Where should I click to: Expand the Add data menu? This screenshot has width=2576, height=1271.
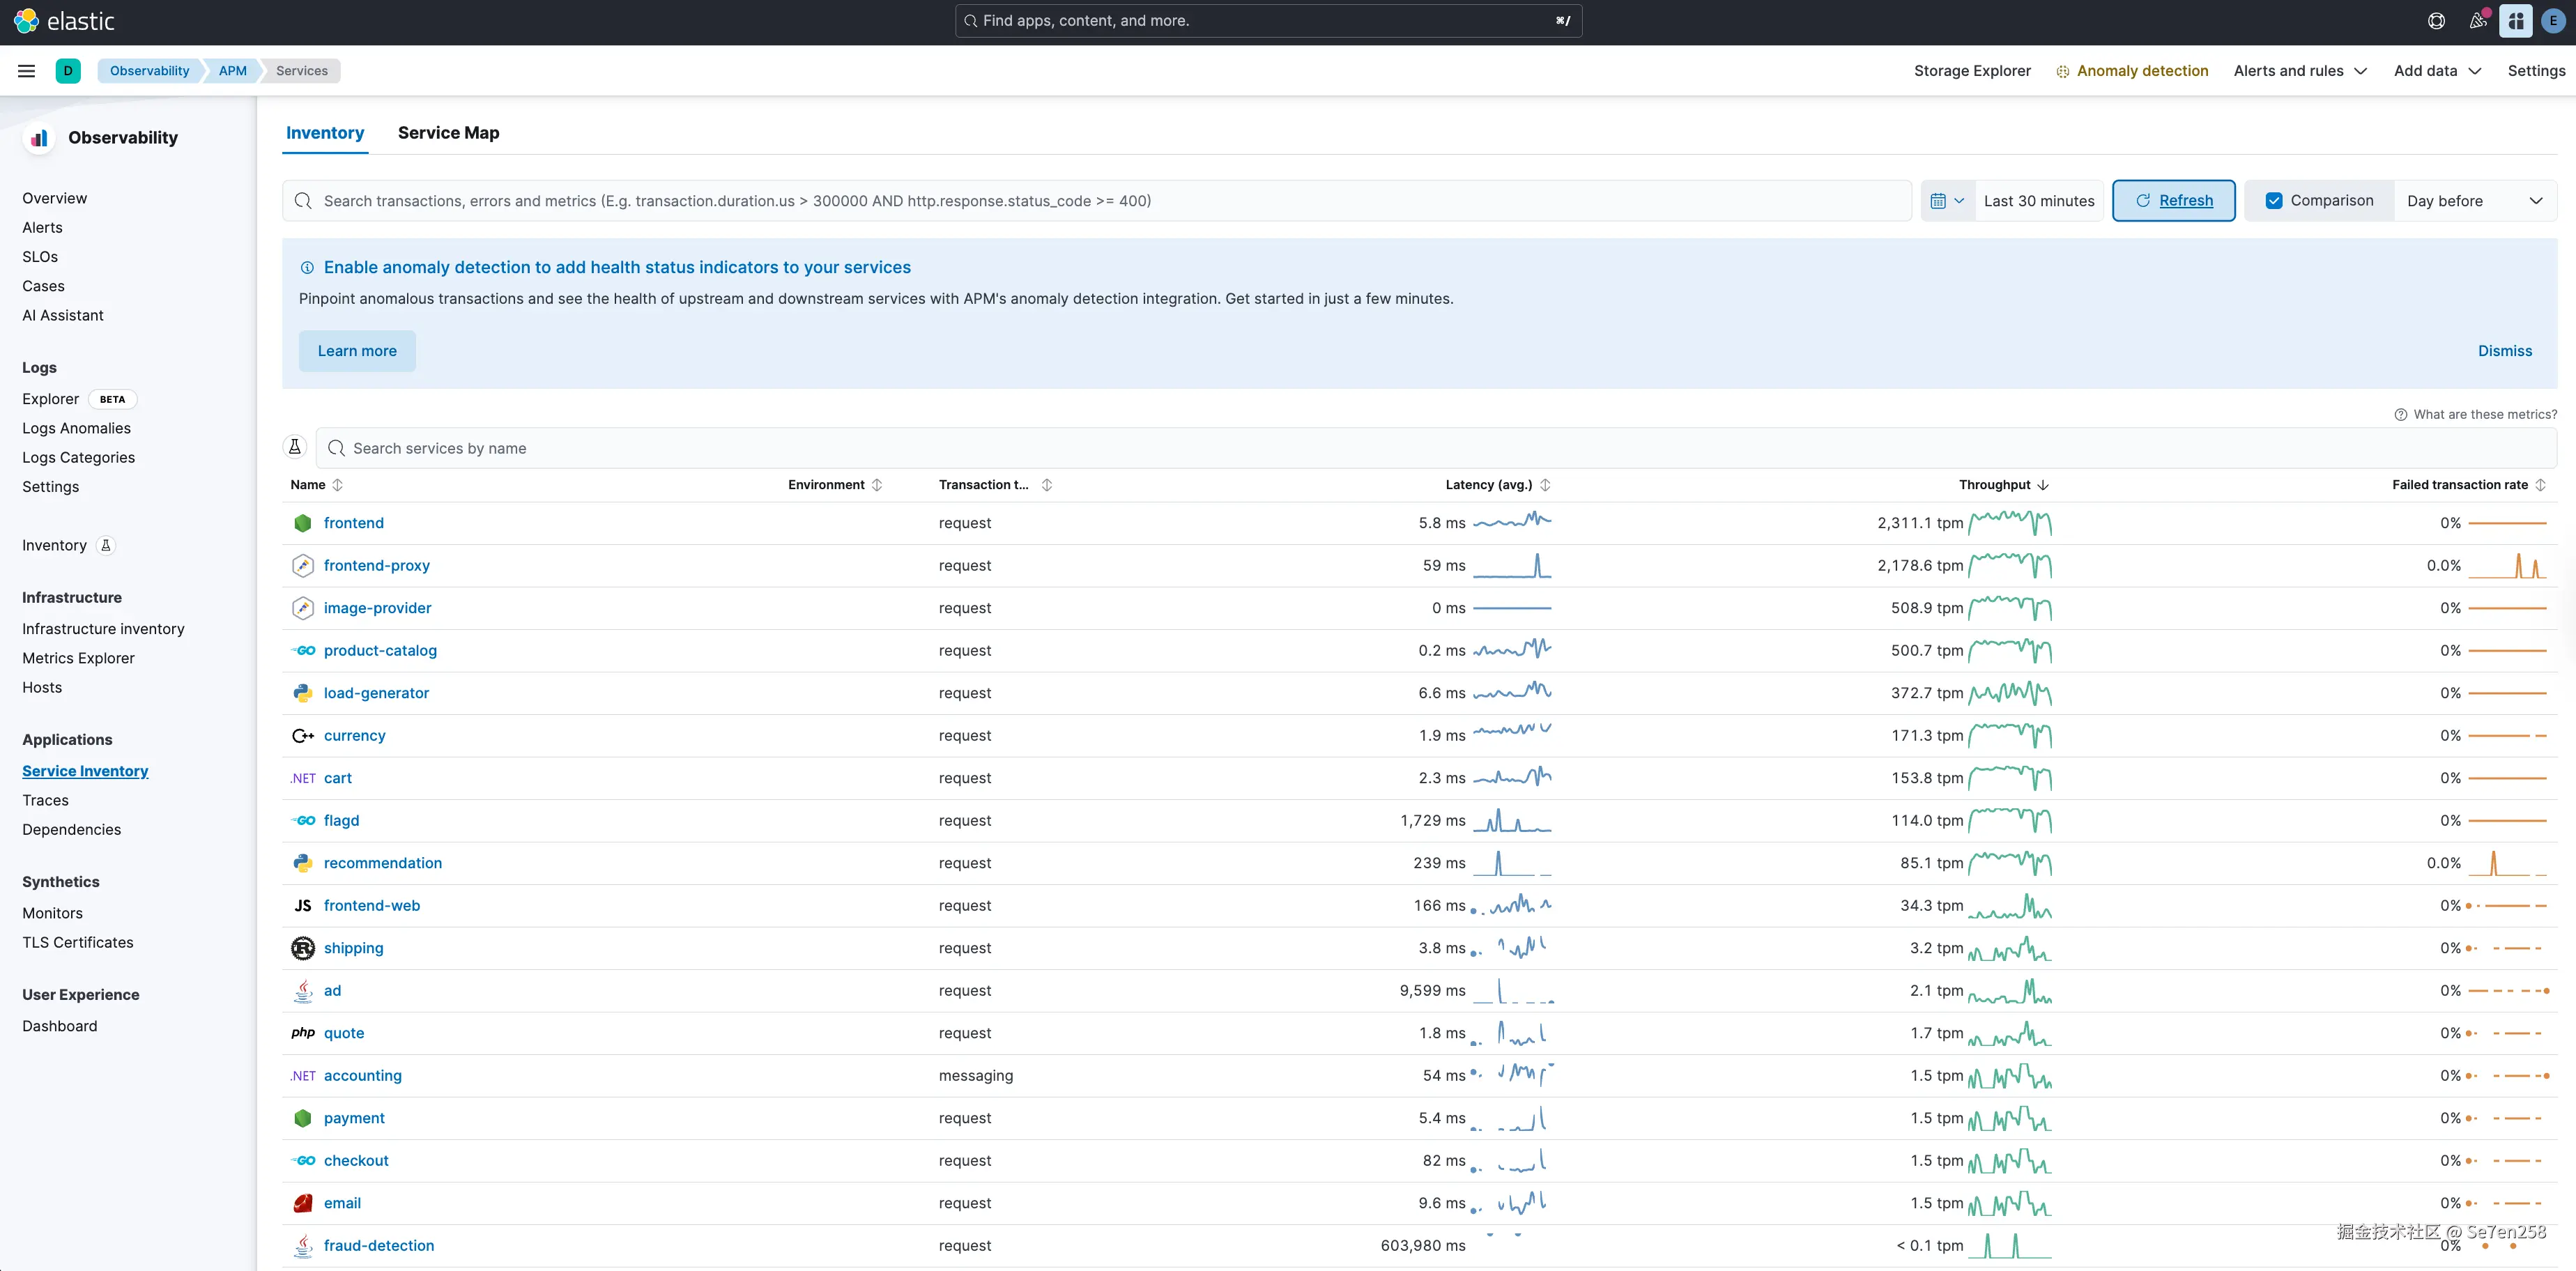[x=2436, y=71]
